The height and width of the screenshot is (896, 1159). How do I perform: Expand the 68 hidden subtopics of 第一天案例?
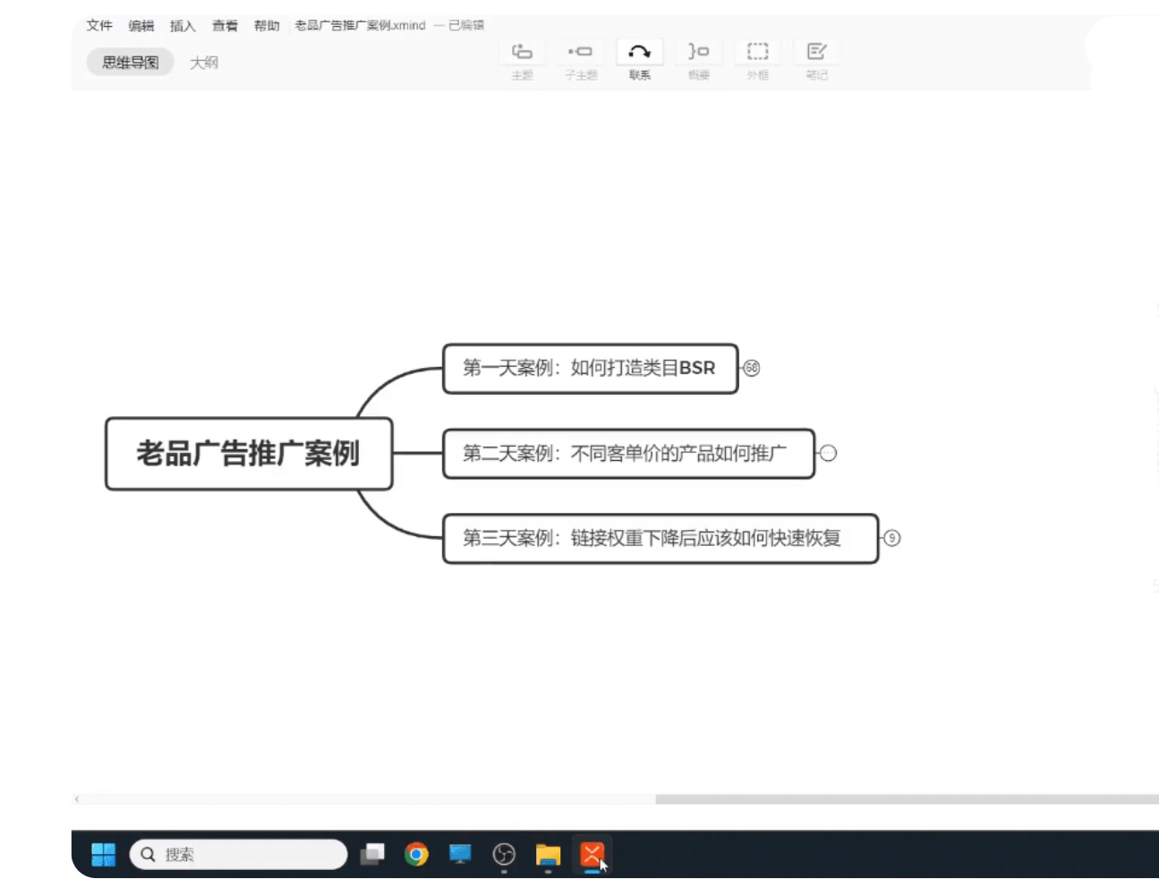751,368
